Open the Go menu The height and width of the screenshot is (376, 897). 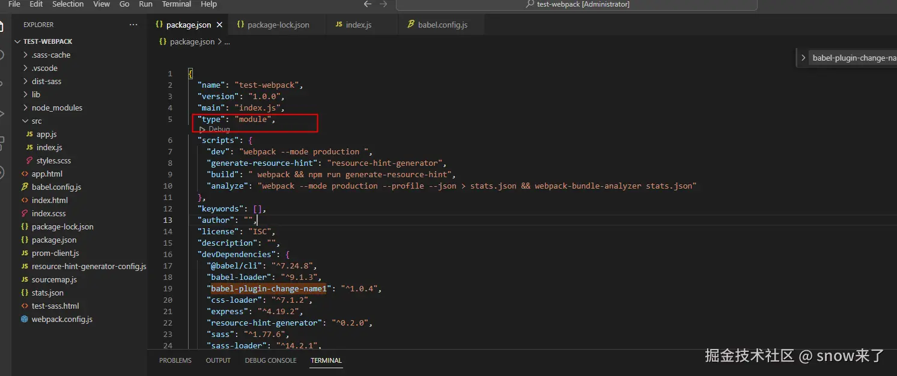124,4
